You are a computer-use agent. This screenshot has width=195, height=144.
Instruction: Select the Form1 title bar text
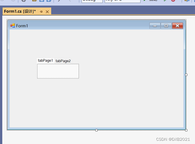pyautogui.click(x=22, y=26)
